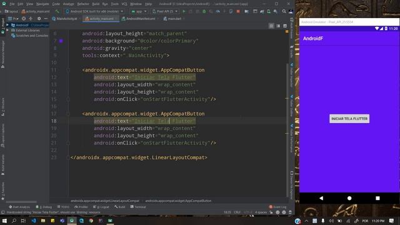Open the bottom Build tool window
400x225 pixels.
pos(120,207)
